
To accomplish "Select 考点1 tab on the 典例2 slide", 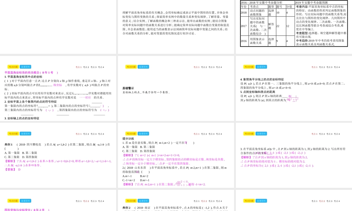I will (x=197, y=201).
